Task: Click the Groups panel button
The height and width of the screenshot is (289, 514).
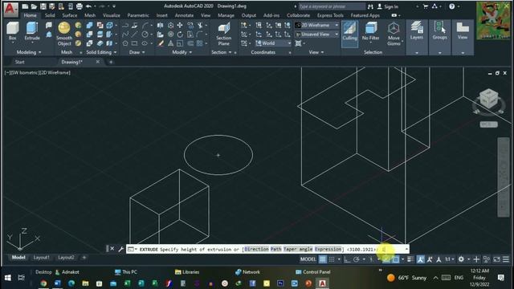Action: pyautogui.click(x=439, y=31)
